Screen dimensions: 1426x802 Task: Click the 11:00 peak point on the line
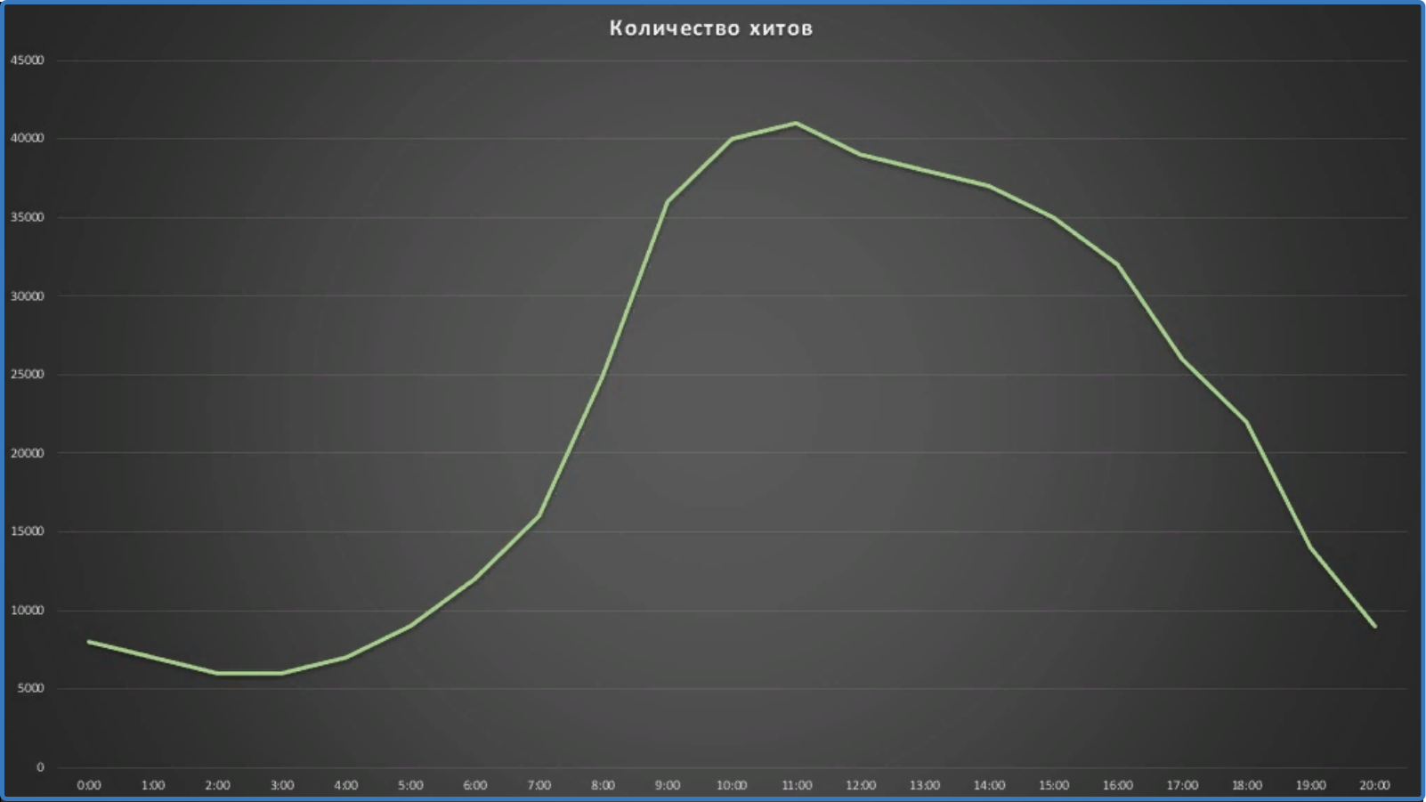click(796, 123)
